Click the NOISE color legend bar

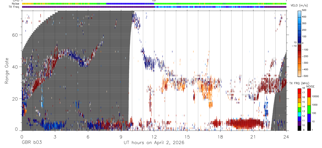(x=309, y=109)
